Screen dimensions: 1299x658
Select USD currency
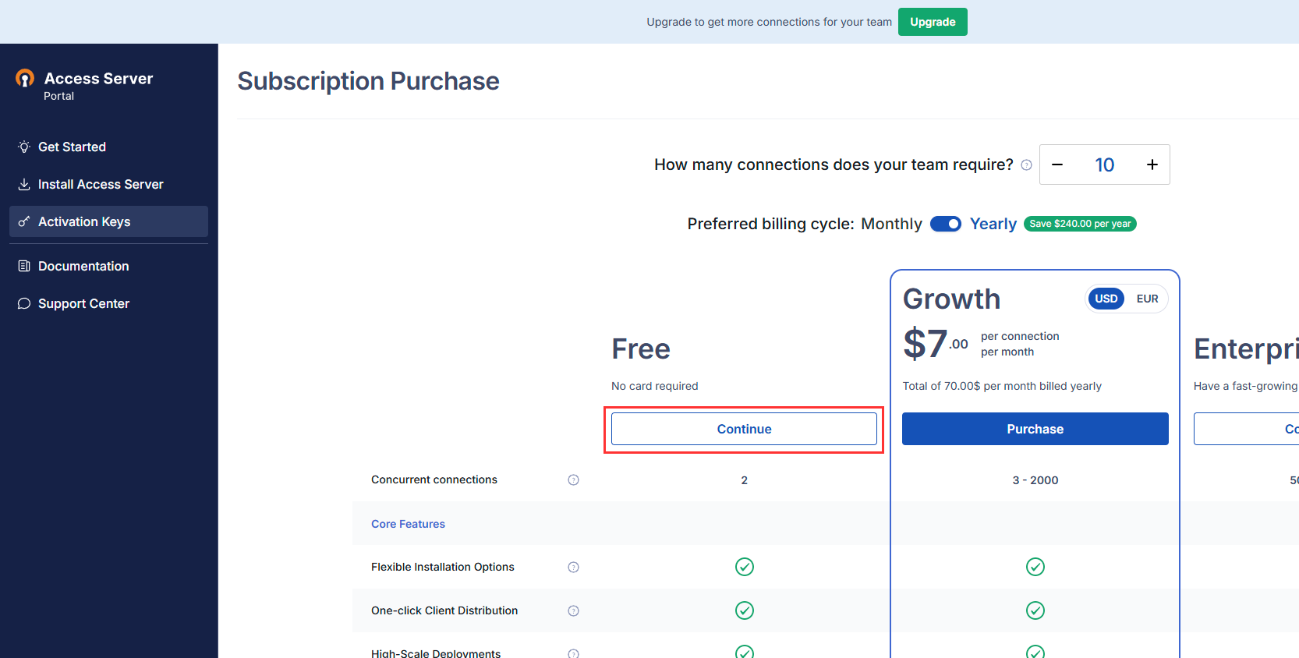[1106, 299]
